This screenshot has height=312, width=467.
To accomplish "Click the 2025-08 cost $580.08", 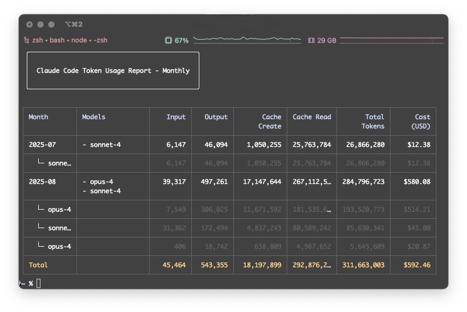I will coord(417,182).
